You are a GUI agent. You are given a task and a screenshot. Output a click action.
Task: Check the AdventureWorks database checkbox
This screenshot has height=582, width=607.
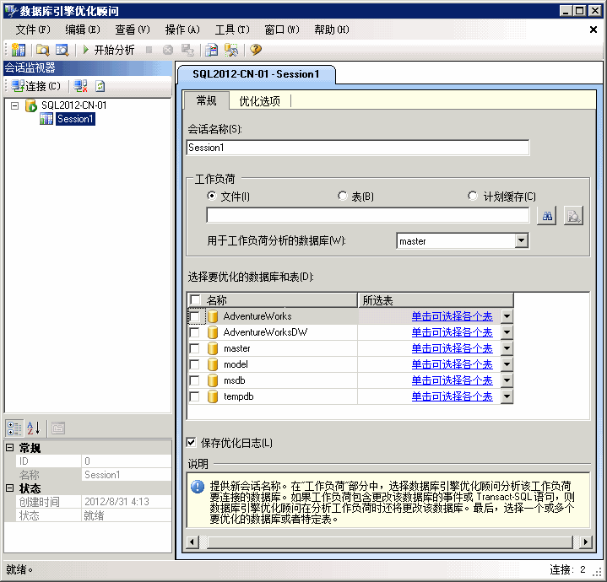pos(195,316)
